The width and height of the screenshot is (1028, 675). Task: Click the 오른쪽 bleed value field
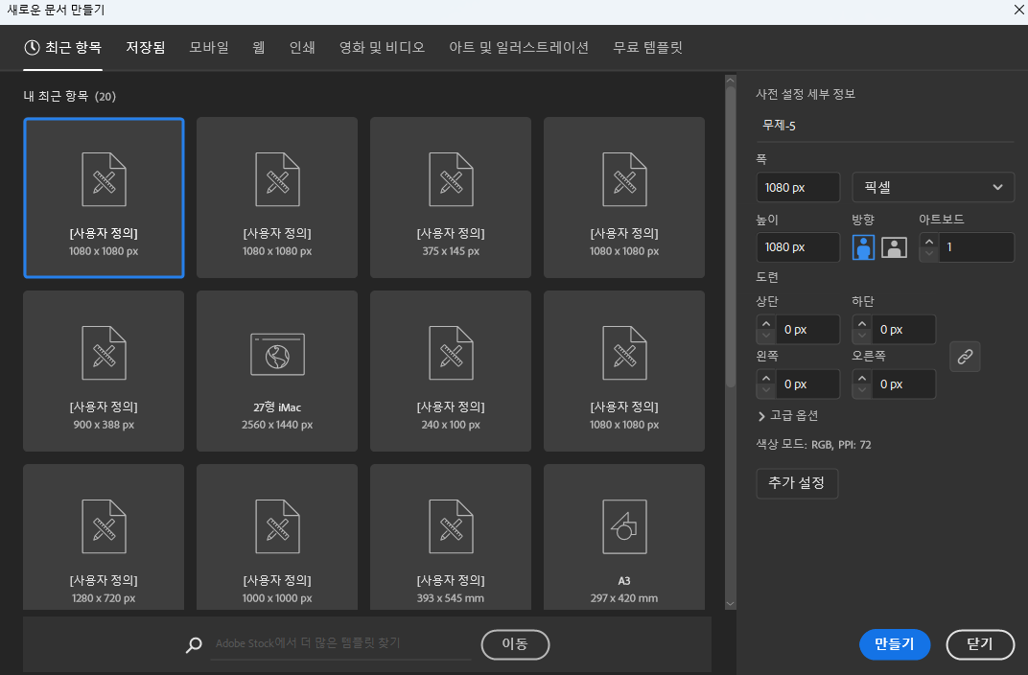pyautogui.click(x=902, y=384)
